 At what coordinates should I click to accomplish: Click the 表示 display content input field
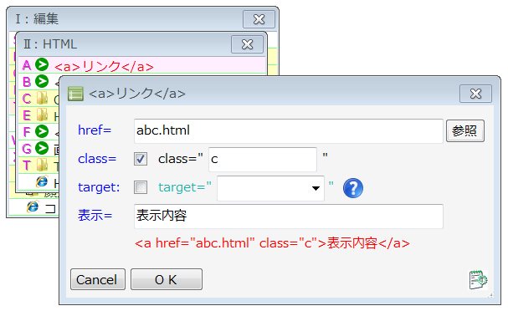[289, 217]
